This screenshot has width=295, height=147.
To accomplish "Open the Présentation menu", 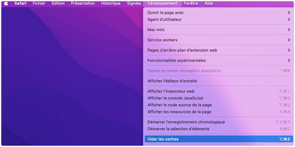I will (x=83, y=3).
